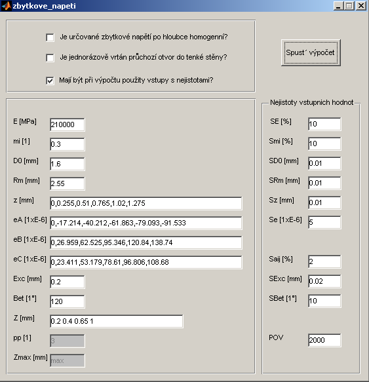This screenshot has height=382, width=369.
Task: Minimize the zbytkove_napeti window
Action: pos(338,6)
